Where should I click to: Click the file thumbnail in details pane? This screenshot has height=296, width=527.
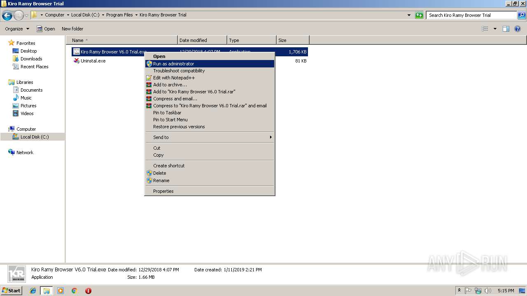click(16, 273)
